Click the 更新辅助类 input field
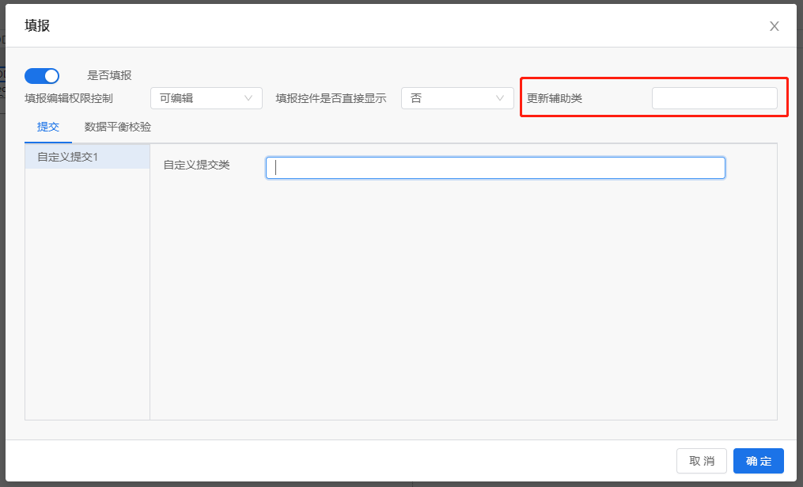 (714, 98)
